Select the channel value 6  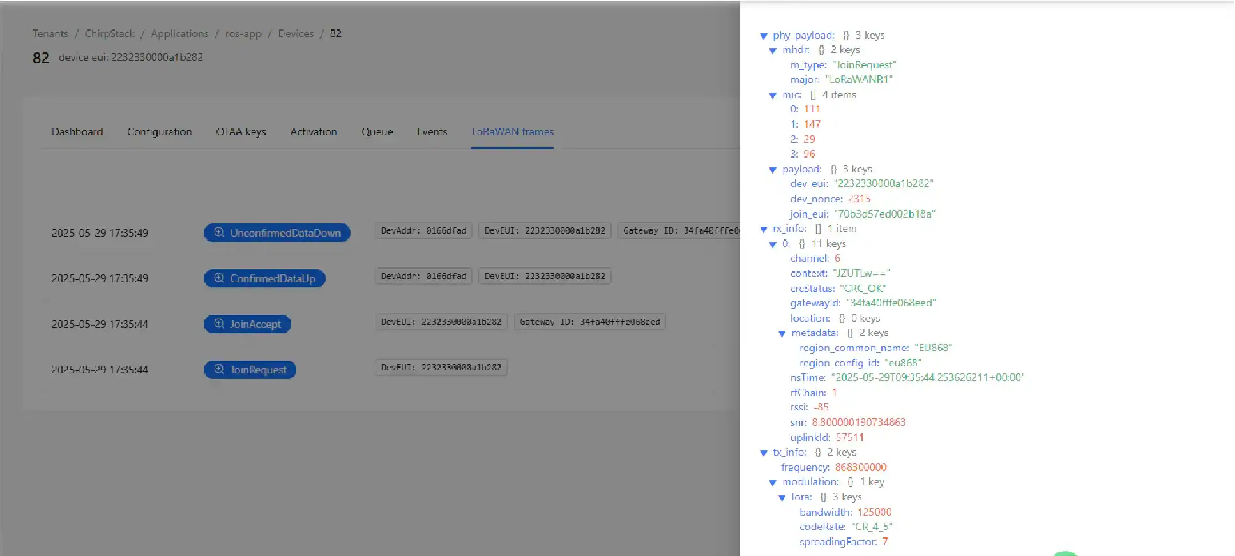click(837, 259)
